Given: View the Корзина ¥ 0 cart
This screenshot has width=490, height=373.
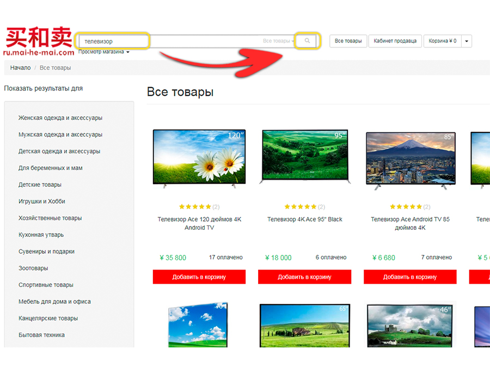Looking at the screenshot, I should 443,41.
